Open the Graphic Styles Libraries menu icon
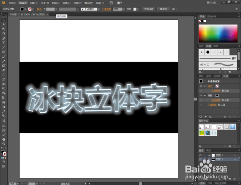 click(201, 146)
